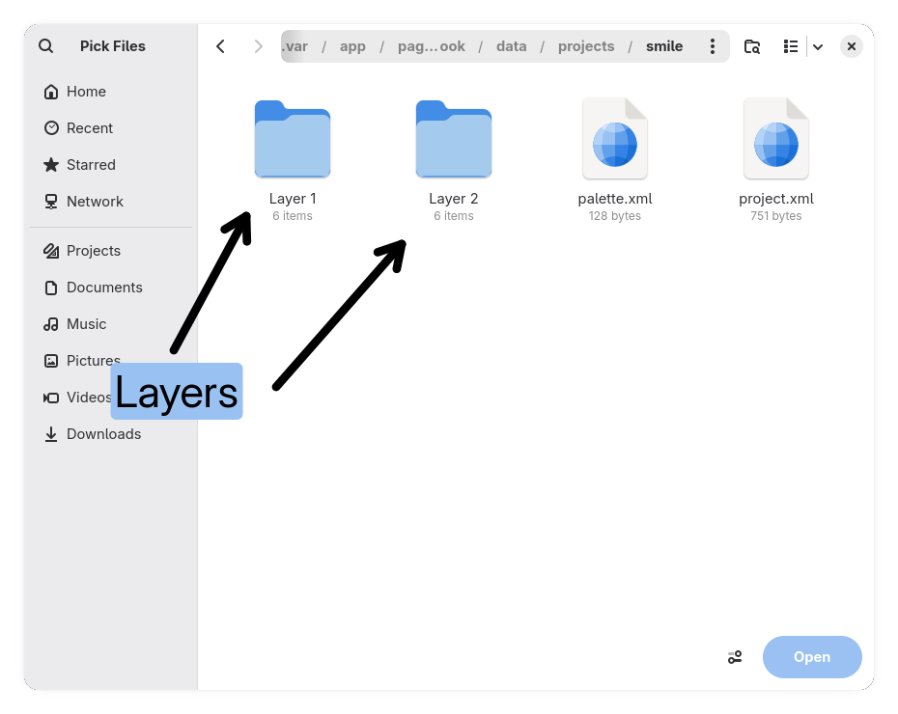This screenshot has height=714, width=898.
Task: Open the path bar three-dot menu
Action: tap(712, 46)
